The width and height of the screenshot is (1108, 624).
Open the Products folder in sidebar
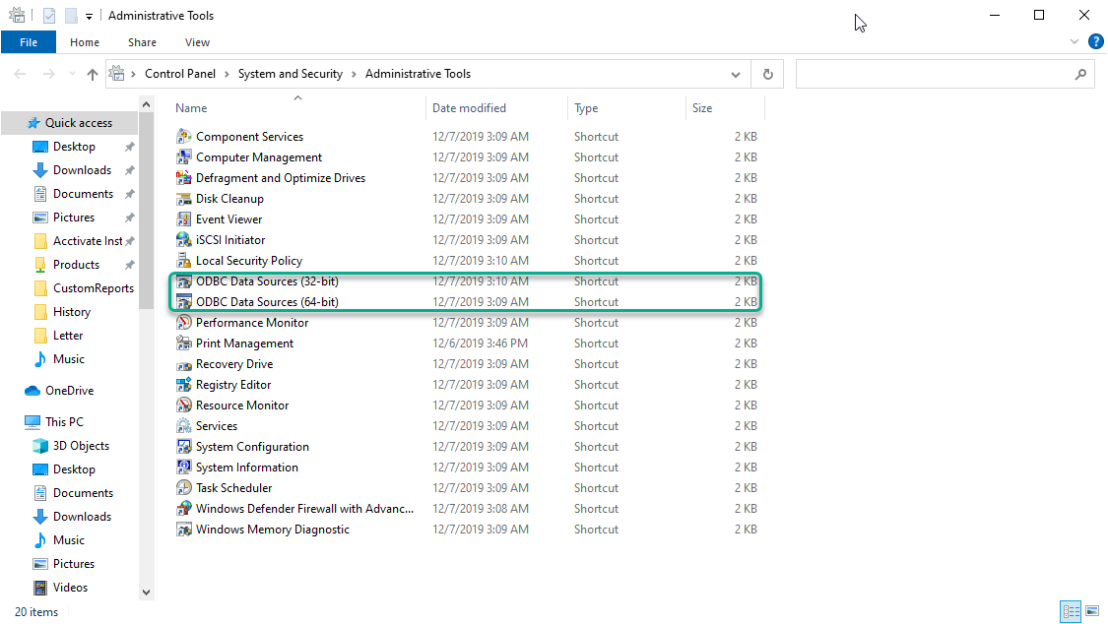click(x=76, y=265)
